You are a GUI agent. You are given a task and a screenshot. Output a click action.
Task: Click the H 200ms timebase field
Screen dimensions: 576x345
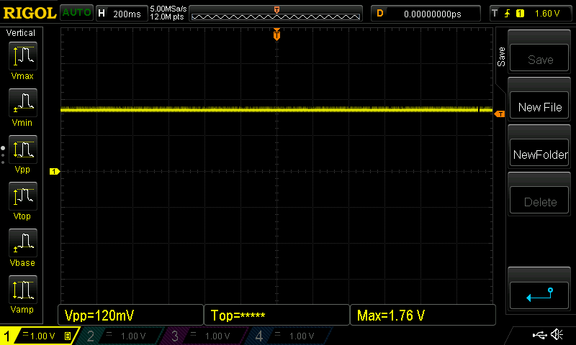coord(122,14)
